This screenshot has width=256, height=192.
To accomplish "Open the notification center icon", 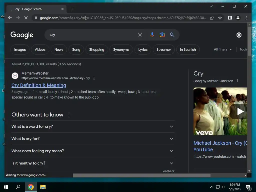I will [x=248, y=187].
